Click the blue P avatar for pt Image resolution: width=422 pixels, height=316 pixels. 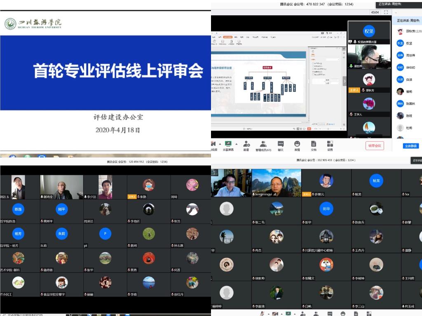(x=105, y=234)
